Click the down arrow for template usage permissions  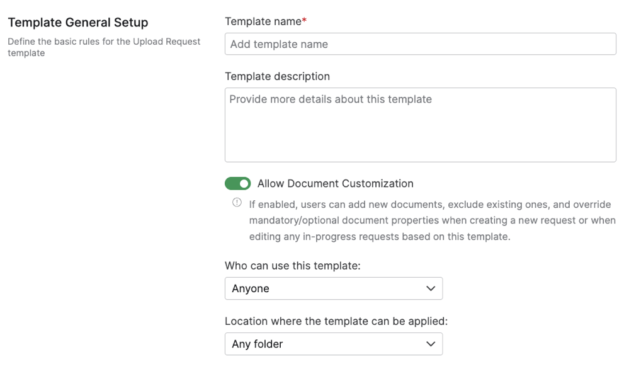click(431, 288)
